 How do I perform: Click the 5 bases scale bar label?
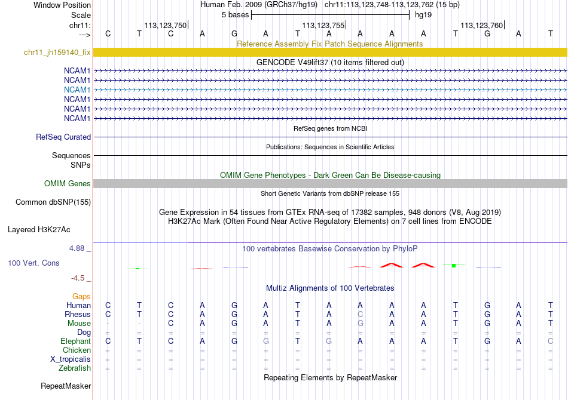pos(235,15)
